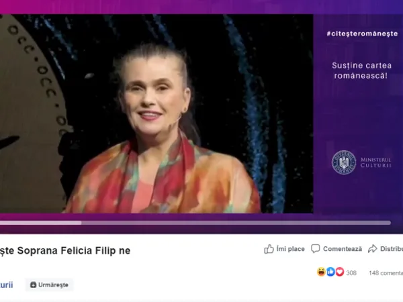Viewport: 403px width, 302px height.
Task: Click the Comentează speech bubble icon
Action: pyautogui.click(x=316, y=249)
